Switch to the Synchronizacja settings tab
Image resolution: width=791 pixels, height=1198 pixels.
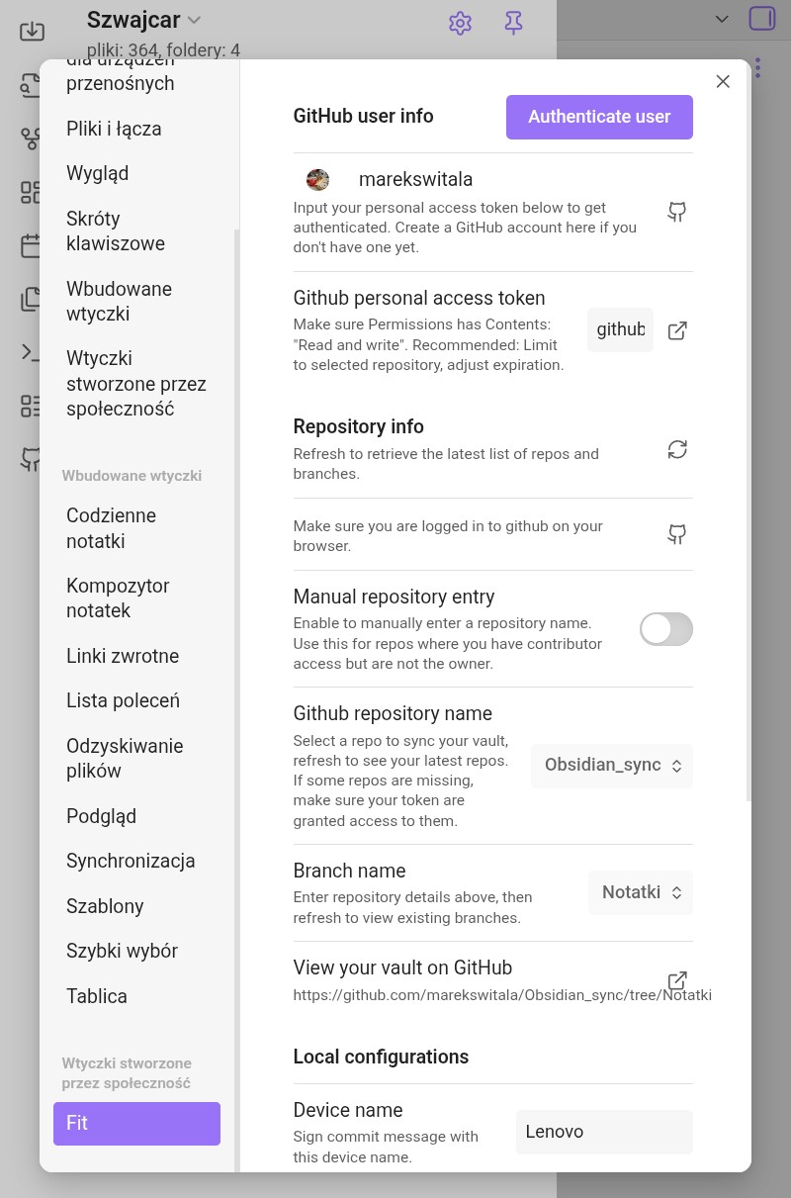[131, 861]
